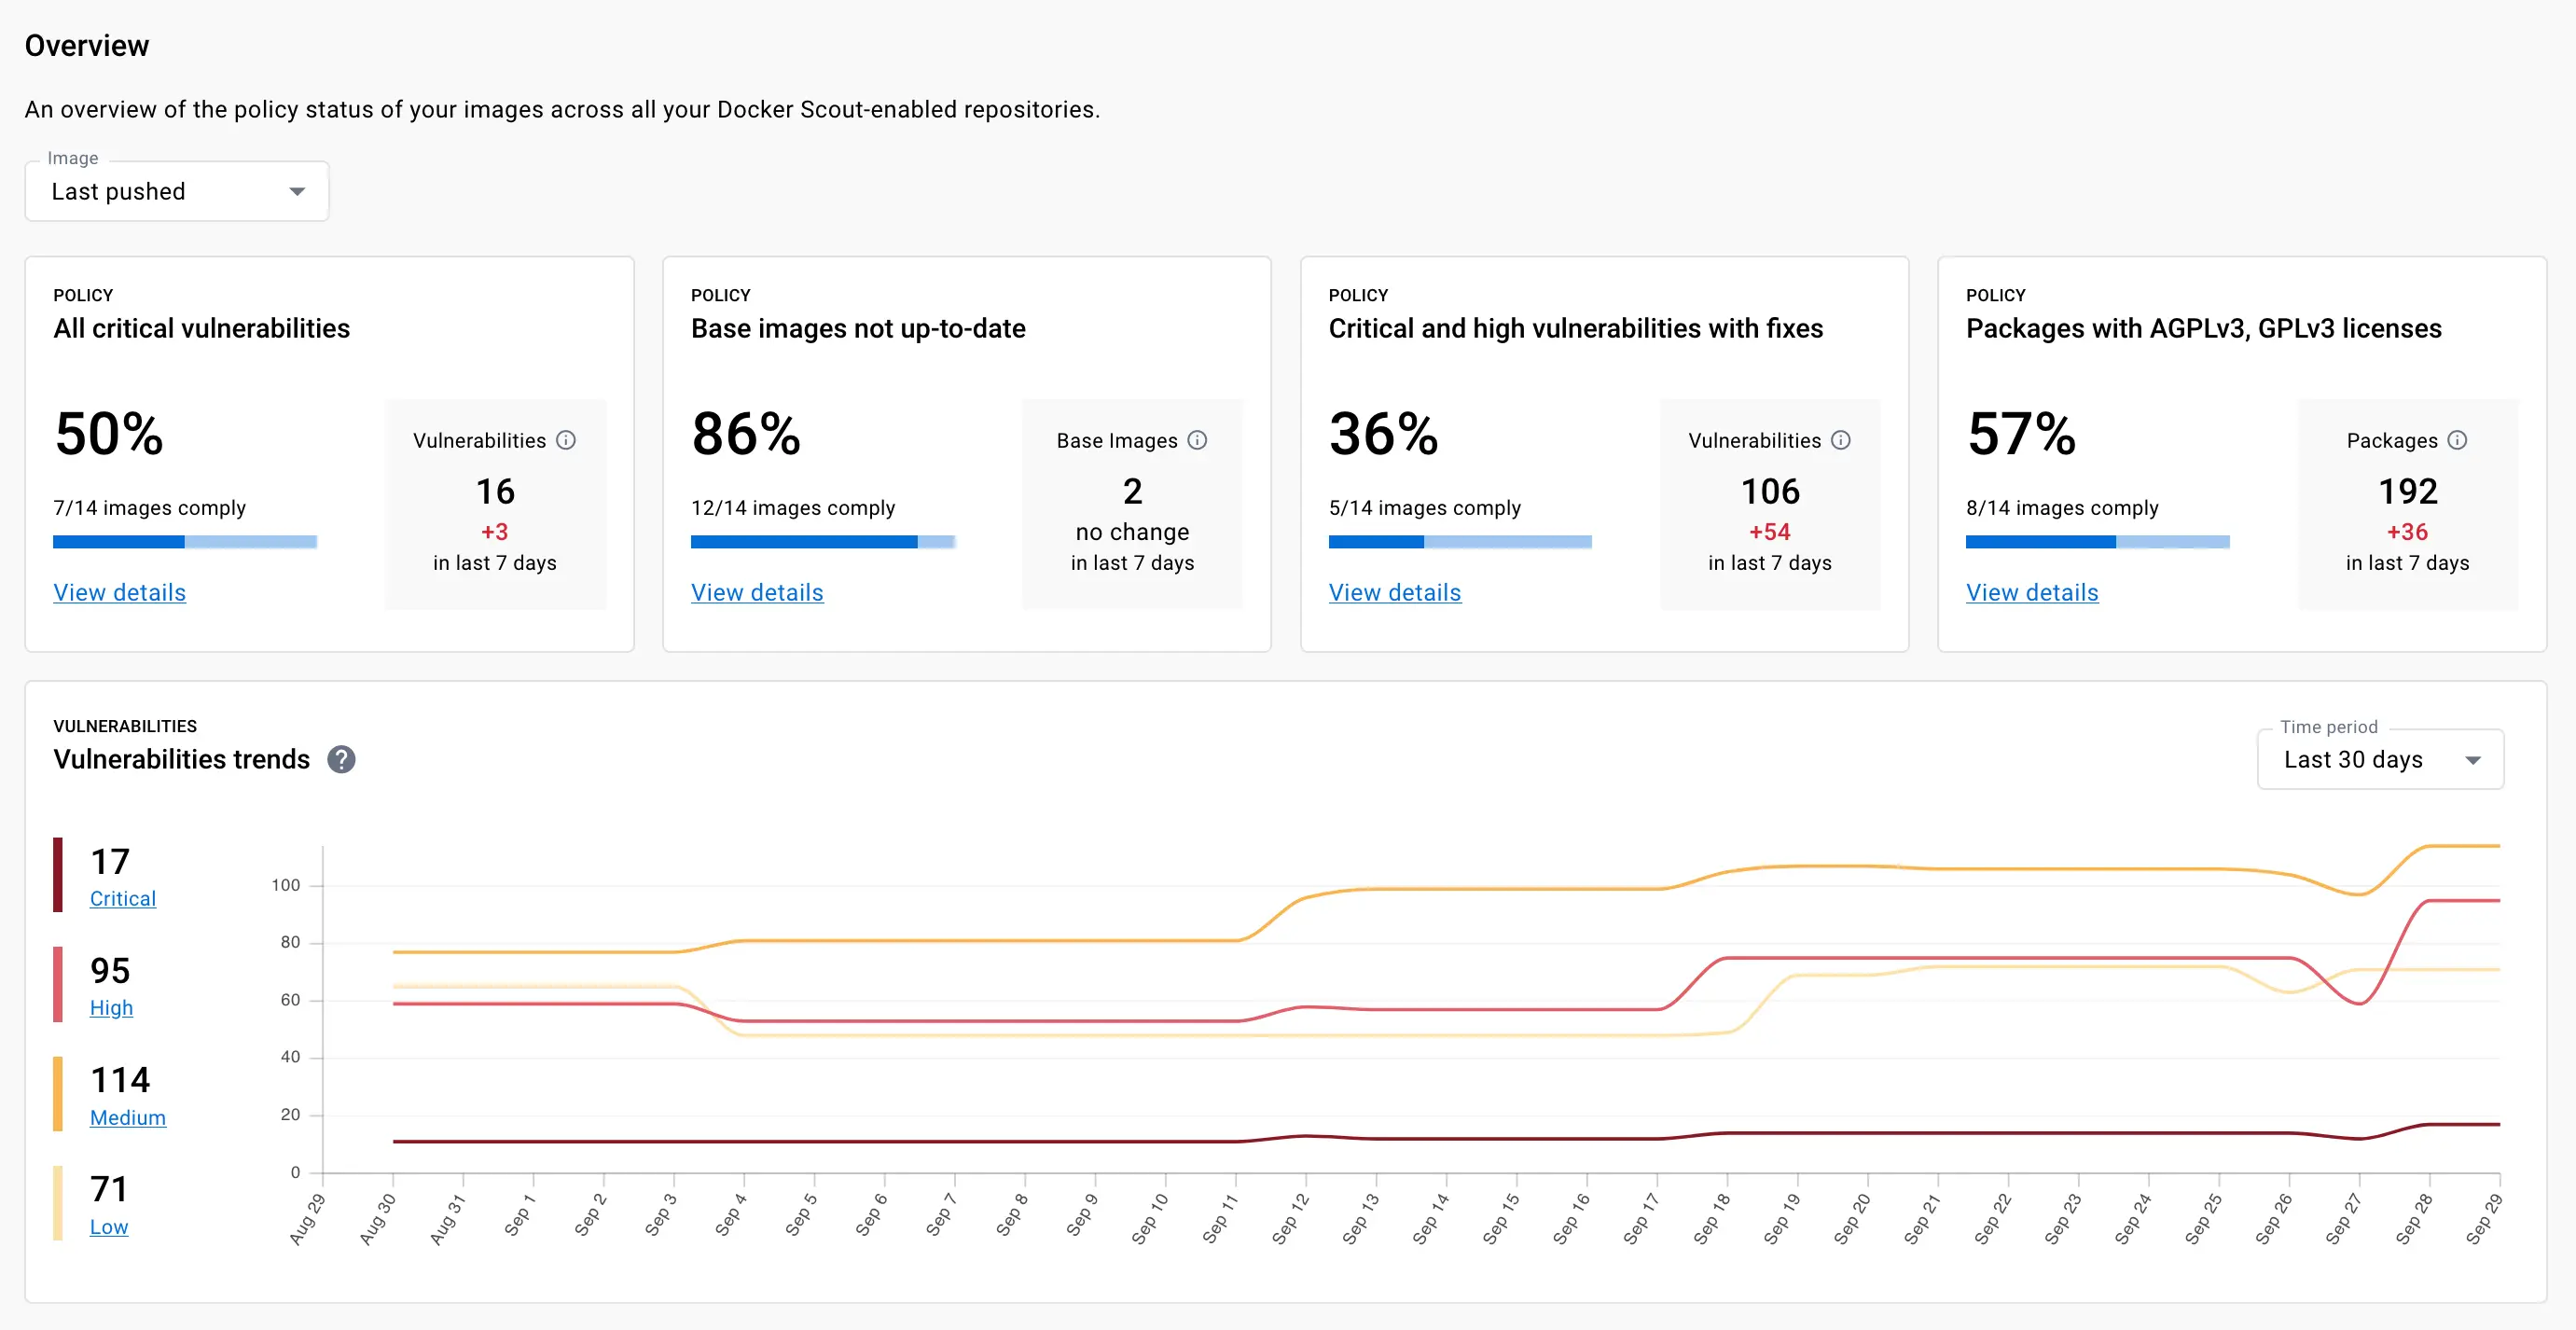View details for AGPLv3, GPLv3 licenses policy
Image resolution: width=2576 pixels, height=1330 pixels.
(2031, 593)
